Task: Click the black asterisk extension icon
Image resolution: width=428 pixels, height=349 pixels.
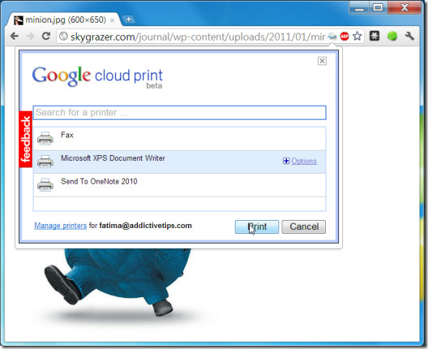Action: 374,36
